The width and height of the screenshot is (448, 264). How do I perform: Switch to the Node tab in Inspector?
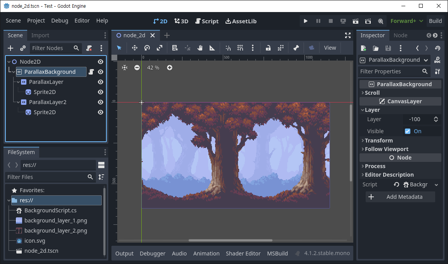coord(400,35)
